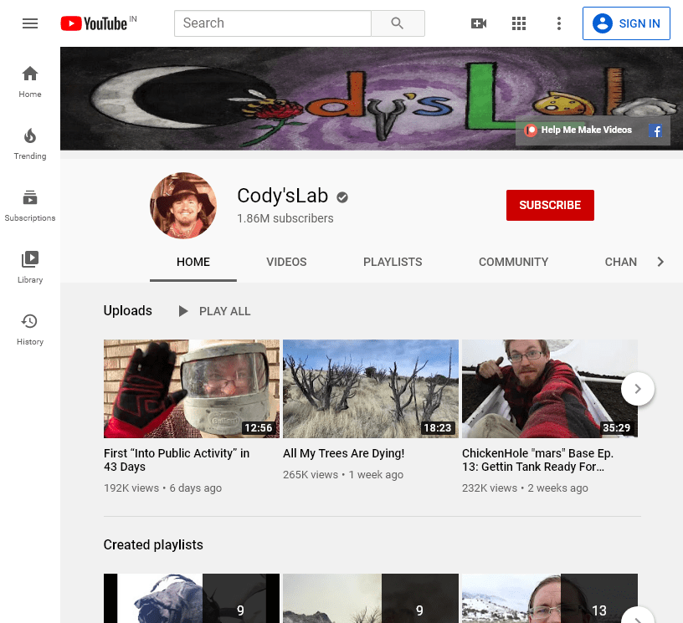683x623 pixels.
Task: Click the 265K views 1 week ago text
Action: pyautogui.click(x=343, y=475)
